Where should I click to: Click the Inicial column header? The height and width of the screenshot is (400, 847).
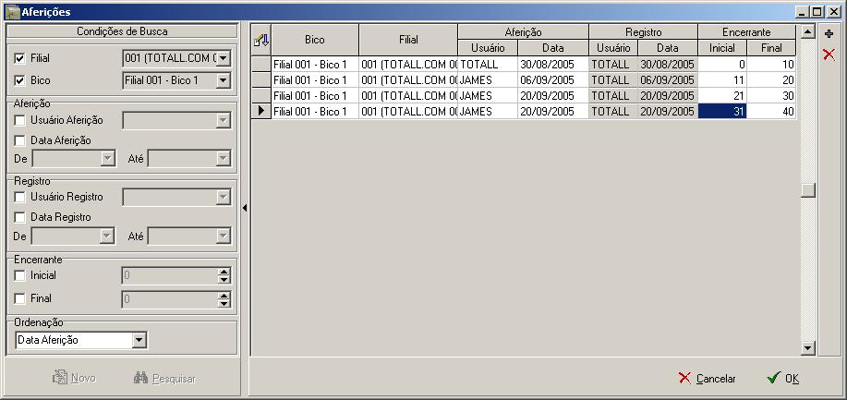[x=722, y=48]
